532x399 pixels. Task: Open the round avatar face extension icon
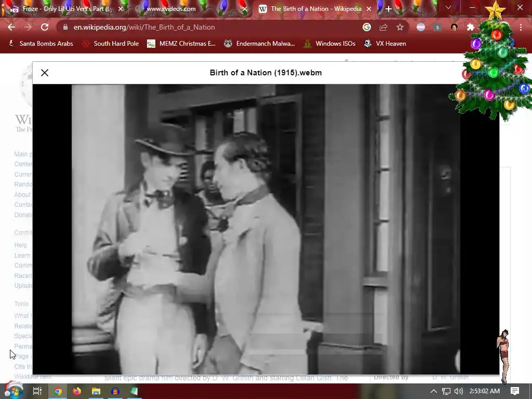coord(454,27)
